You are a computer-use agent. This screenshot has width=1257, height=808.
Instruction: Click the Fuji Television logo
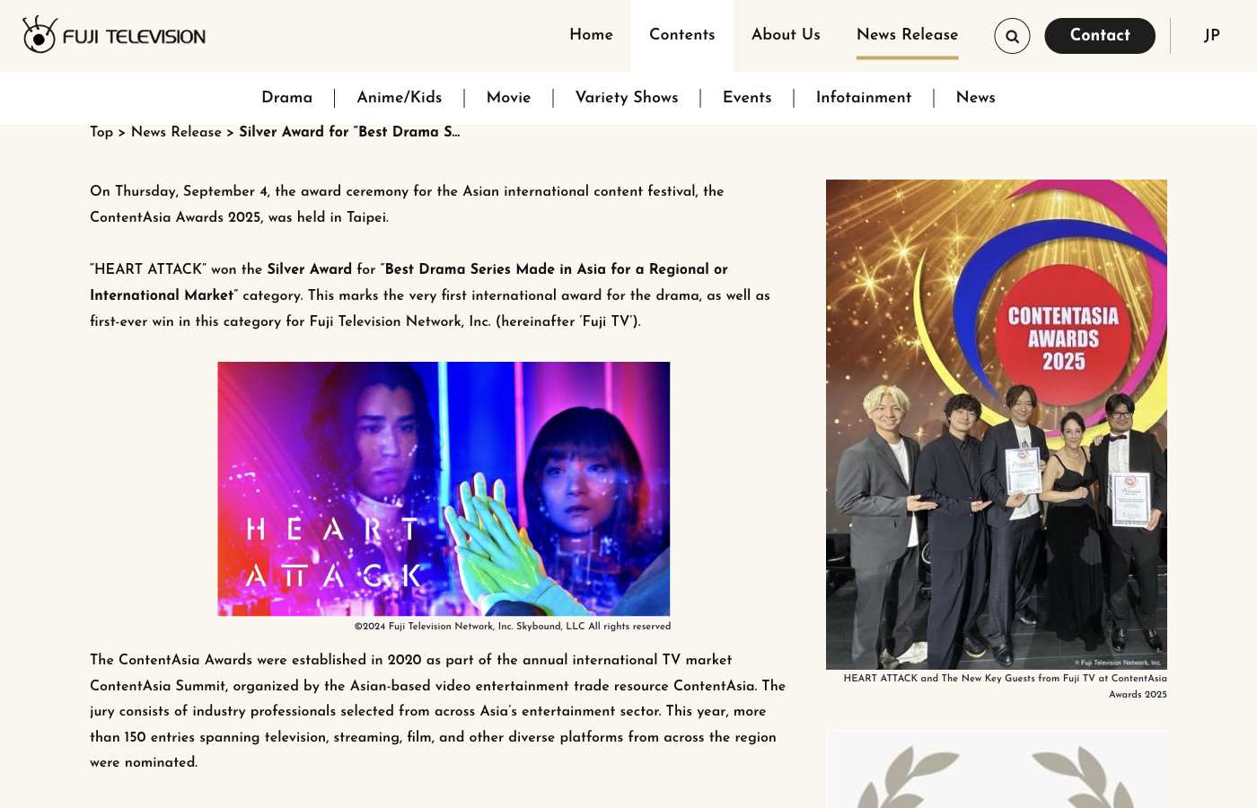pos(114,35)
